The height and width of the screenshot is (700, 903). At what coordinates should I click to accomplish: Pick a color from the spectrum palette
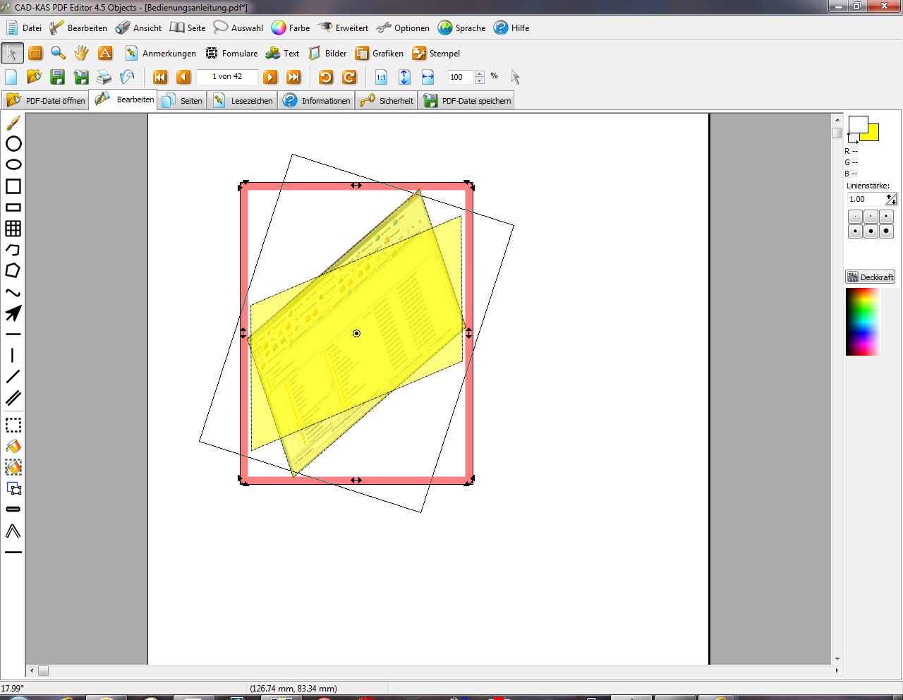tap(863, 322)
